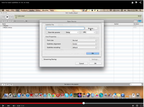Screen dimensions: 144x107
Task: Click the bottom OK button beside Cancel
Action: point(95,64)
